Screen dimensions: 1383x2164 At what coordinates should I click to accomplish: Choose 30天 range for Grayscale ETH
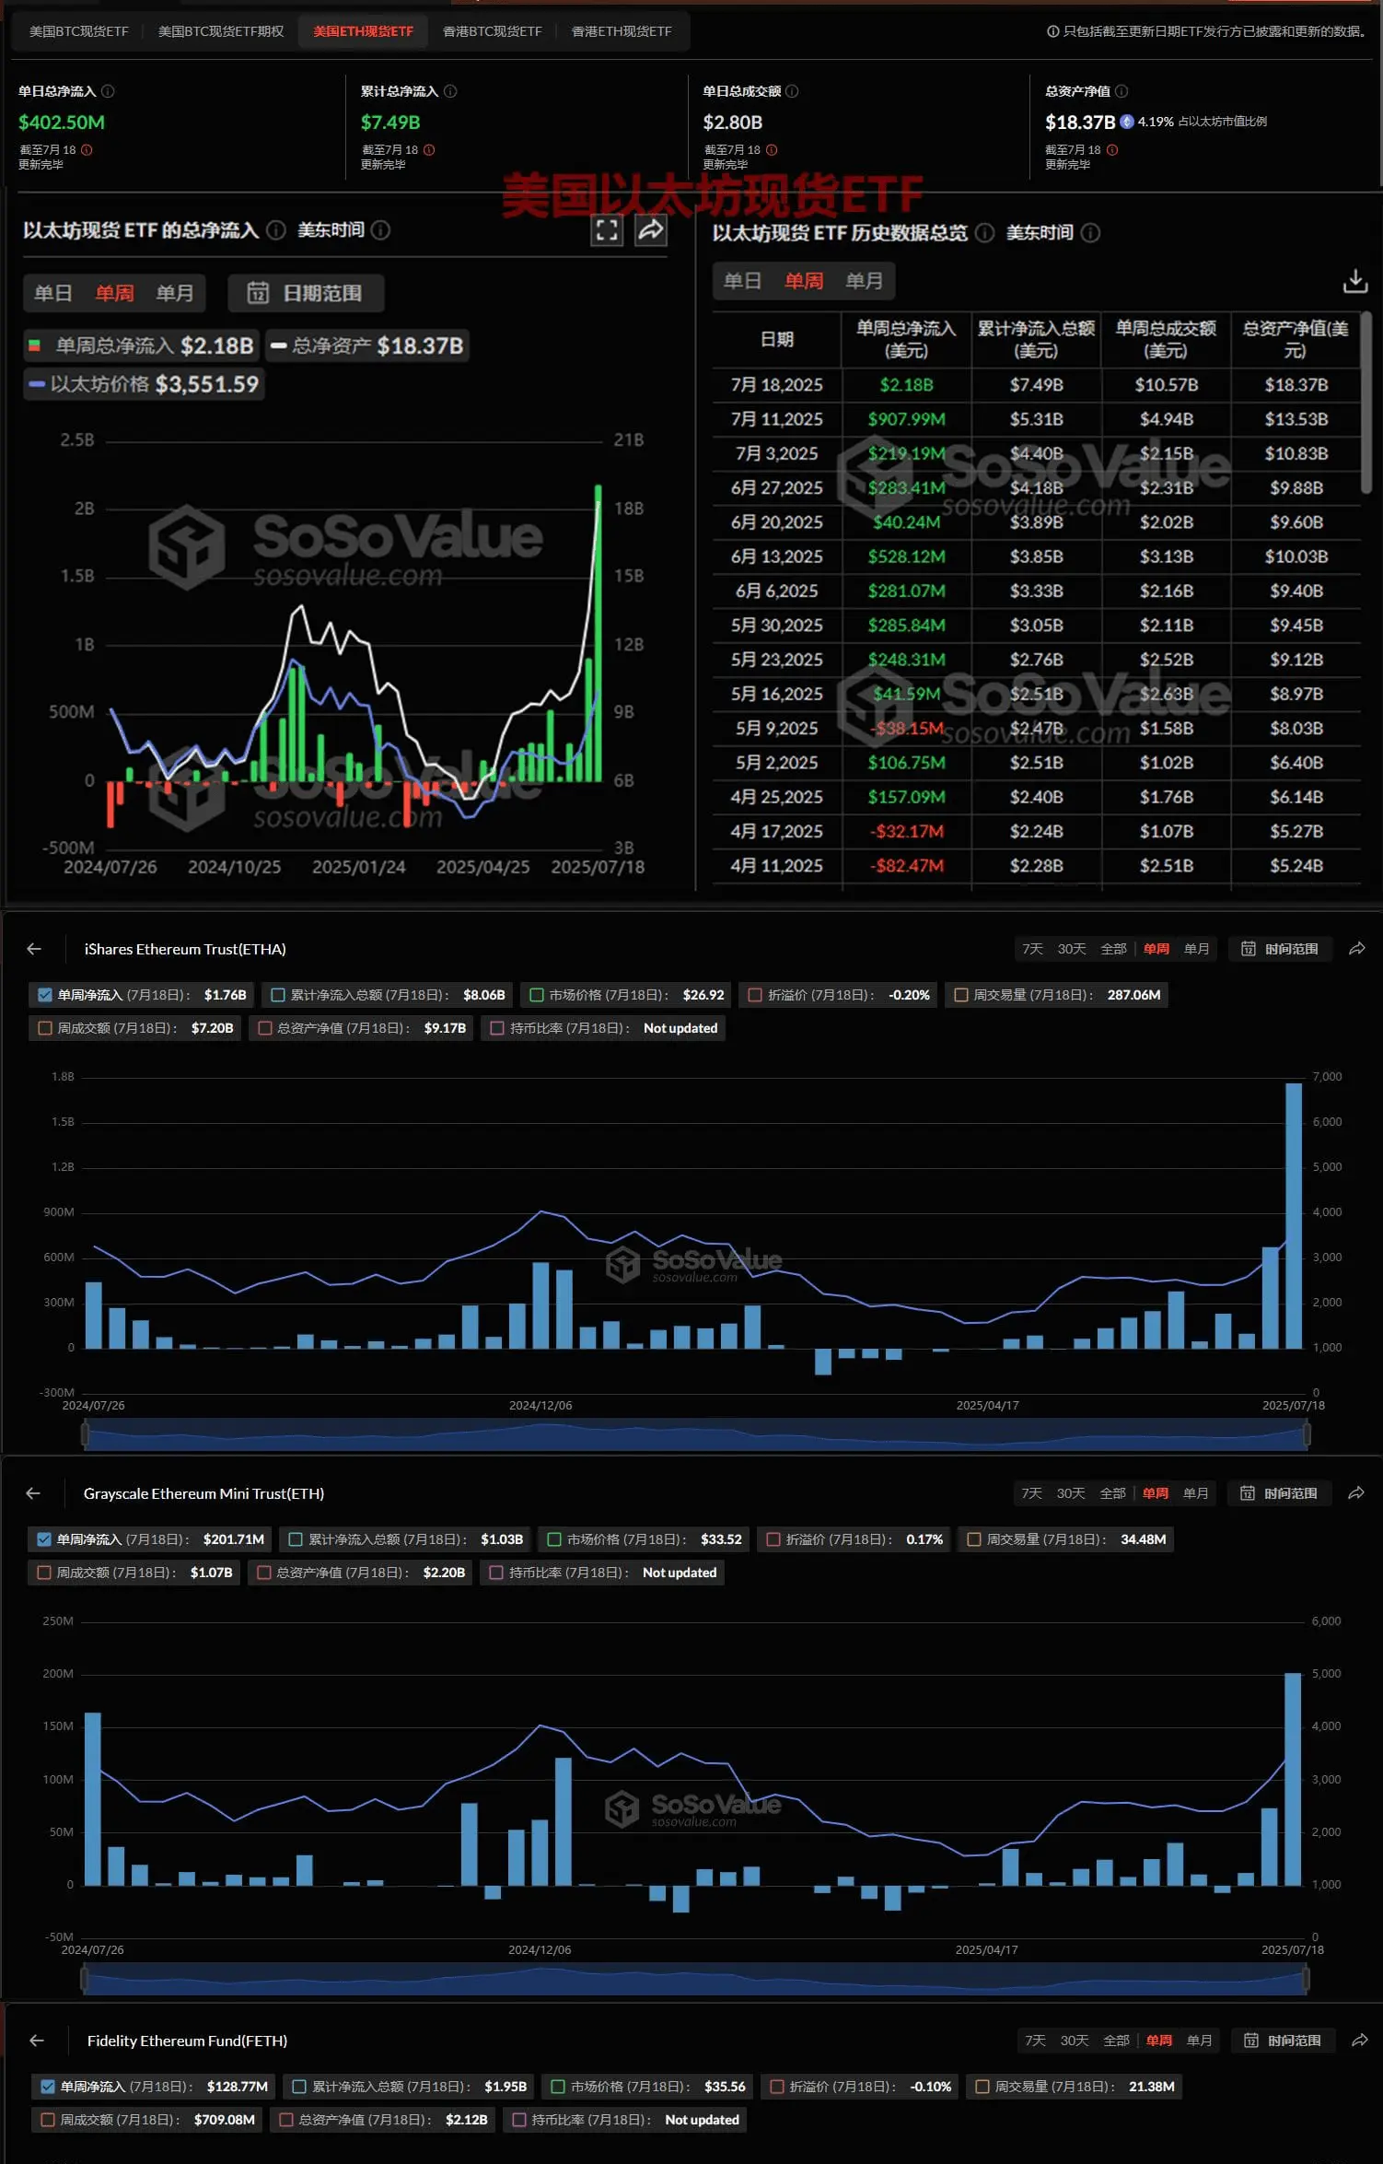tap(1071, 1493)
